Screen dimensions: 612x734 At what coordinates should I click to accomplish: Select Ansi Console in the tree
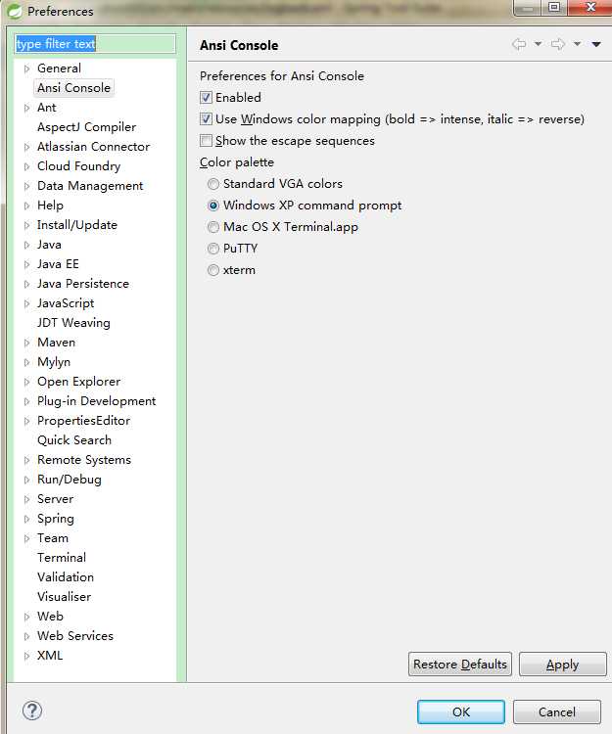74,87
